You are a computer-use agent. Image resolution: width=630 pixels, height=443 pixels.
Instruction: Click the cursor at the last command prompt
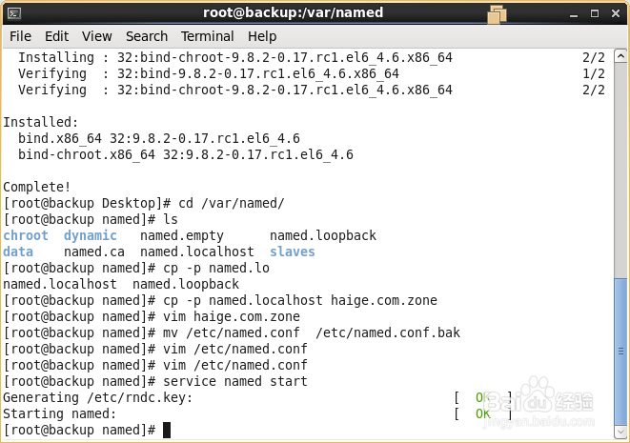click(167, 431)
